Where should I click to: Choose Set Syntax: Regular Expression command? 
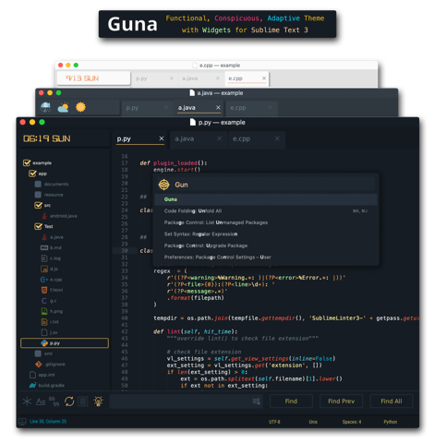[x=266, y=234]
